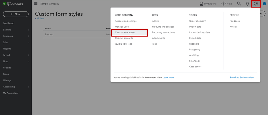268x115 pixels.
Task: Open the search magnifier icon
Action: [239, 3]
